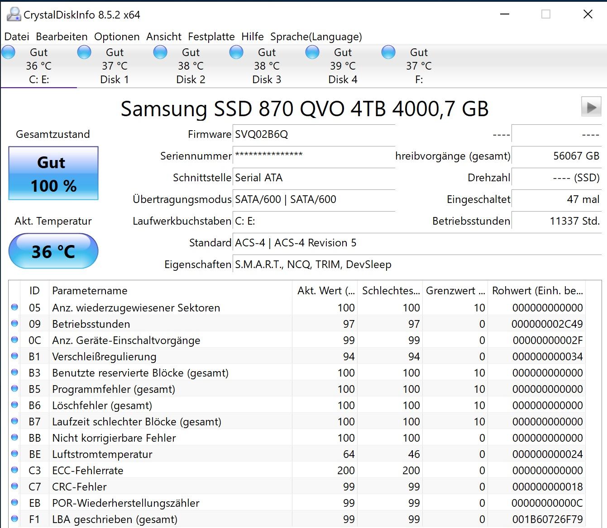Screen dimensions: 607x528
Task: Click the status orb for row BB
Action: pos(14,438)
